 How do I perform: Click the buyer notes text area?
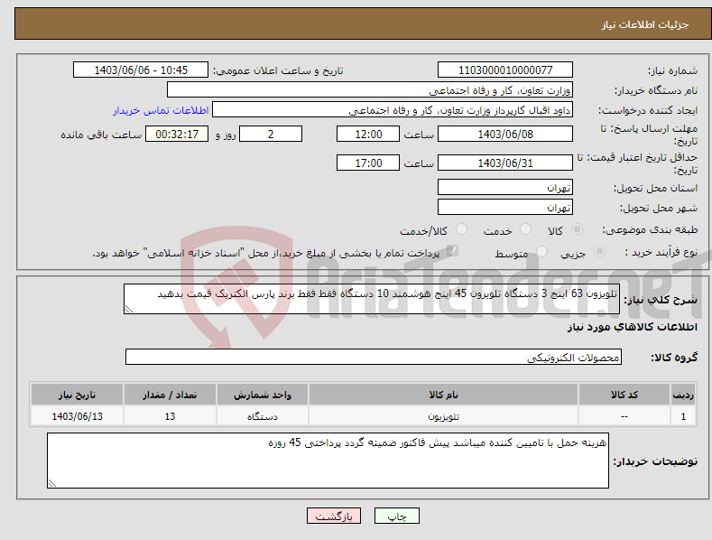[x=328, y=461]
